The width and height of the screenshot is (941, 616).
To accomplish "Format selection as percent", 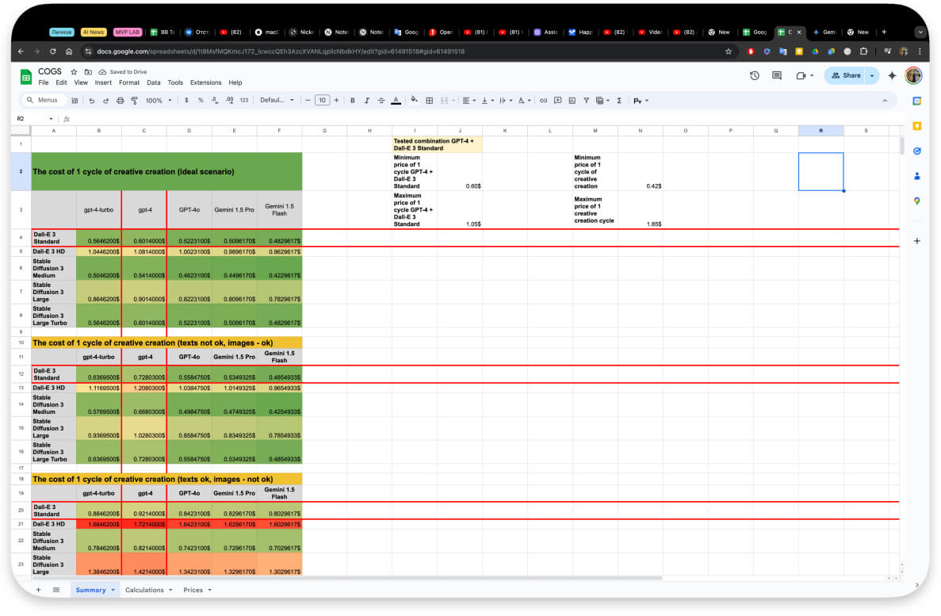I will 201,101.
